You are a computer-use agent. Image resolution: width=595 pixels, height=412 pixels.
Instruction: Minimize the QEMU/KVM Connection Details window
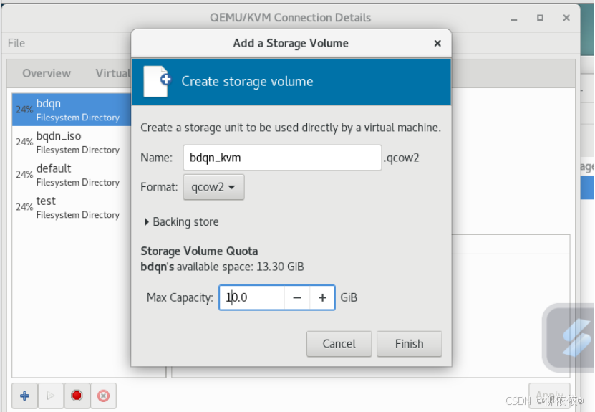click(514, 18)
